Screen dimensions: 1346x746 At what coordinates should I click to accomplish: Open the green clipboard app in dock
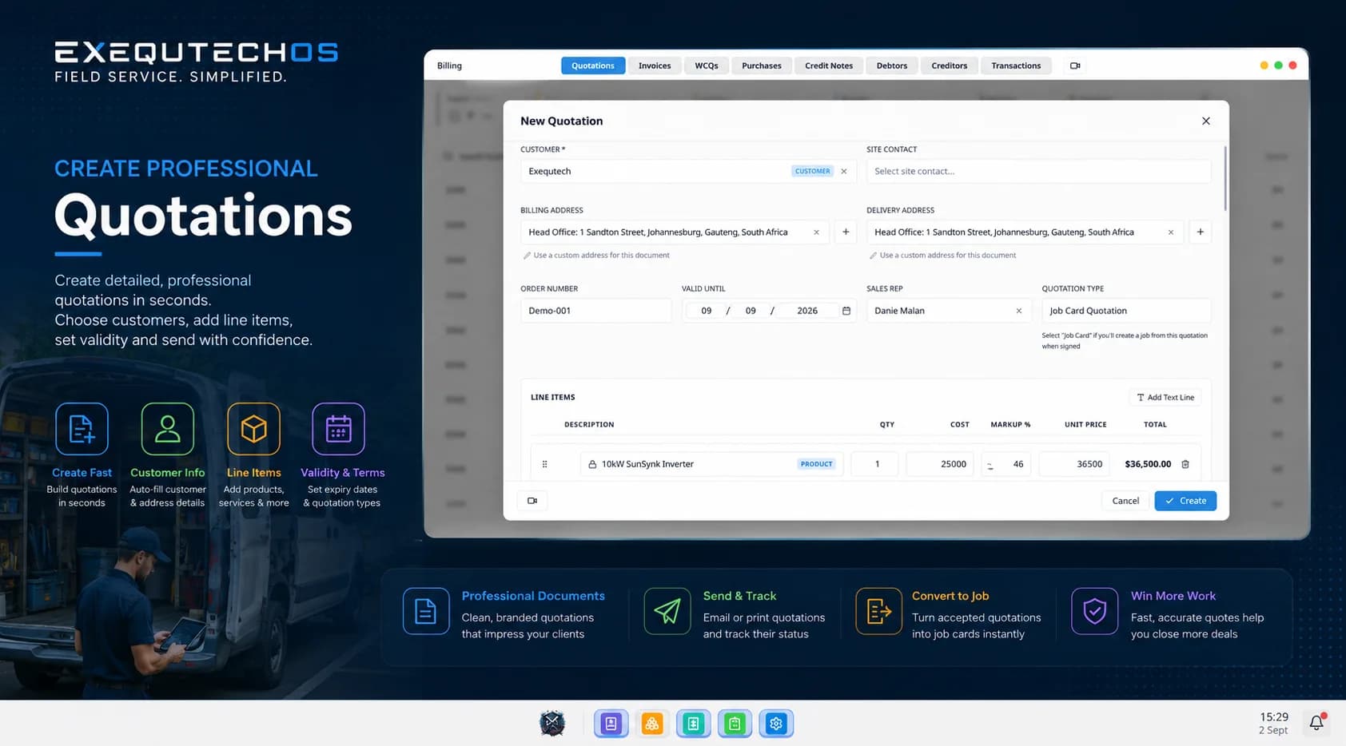pos(735,724)
